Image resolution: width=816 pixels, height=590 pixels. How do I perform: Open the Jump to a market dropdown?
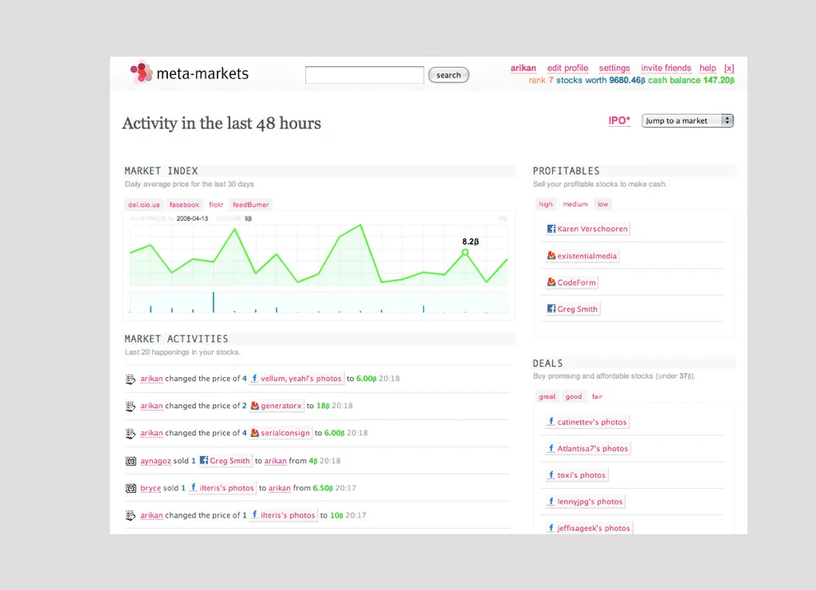pos(687,121)
